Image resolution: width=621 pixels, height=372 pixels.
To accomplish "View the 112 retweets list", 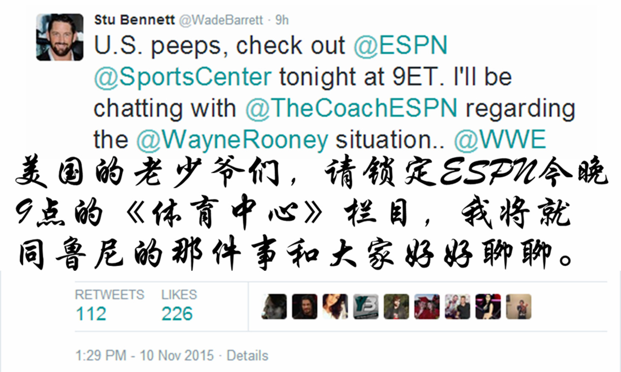I will 91,313.
